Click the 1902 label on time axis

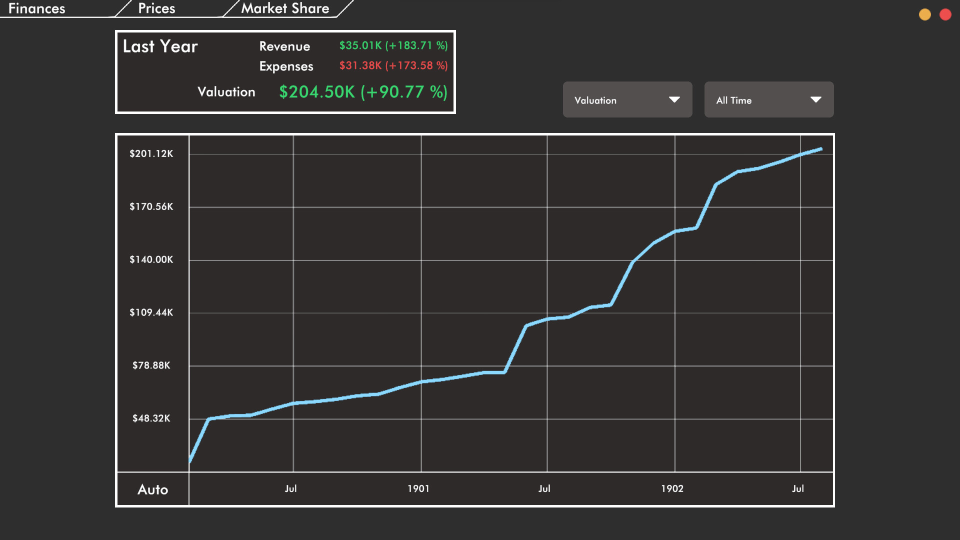[672, 489]
